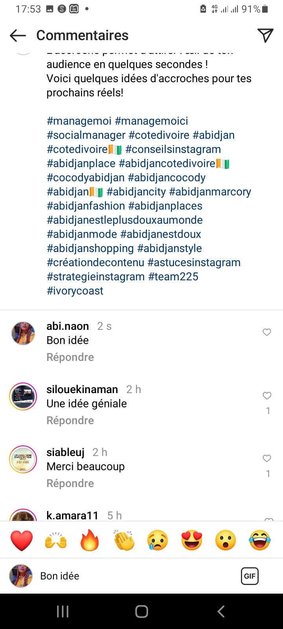Toggle heart on siableuj's 'Merci beaucoup' comment

coord(267,458)
